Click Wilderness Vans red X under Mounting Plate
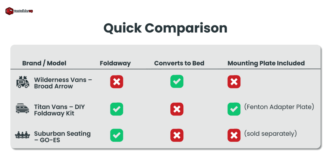The height and width of the screenshot is (159, 331). 234,82
